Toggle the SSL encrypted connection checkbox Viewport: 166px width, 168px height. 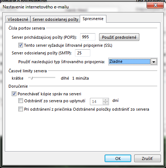pyautogui.click(x=20, y=45)
